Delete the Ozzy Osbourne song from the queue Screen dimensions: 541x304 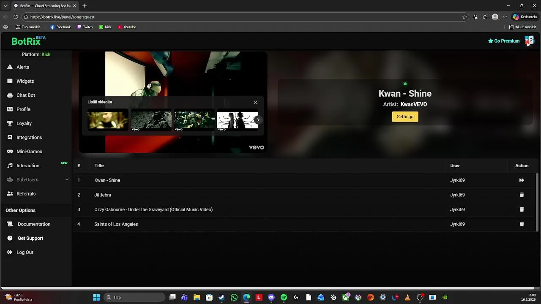click(x=522, y=209)
